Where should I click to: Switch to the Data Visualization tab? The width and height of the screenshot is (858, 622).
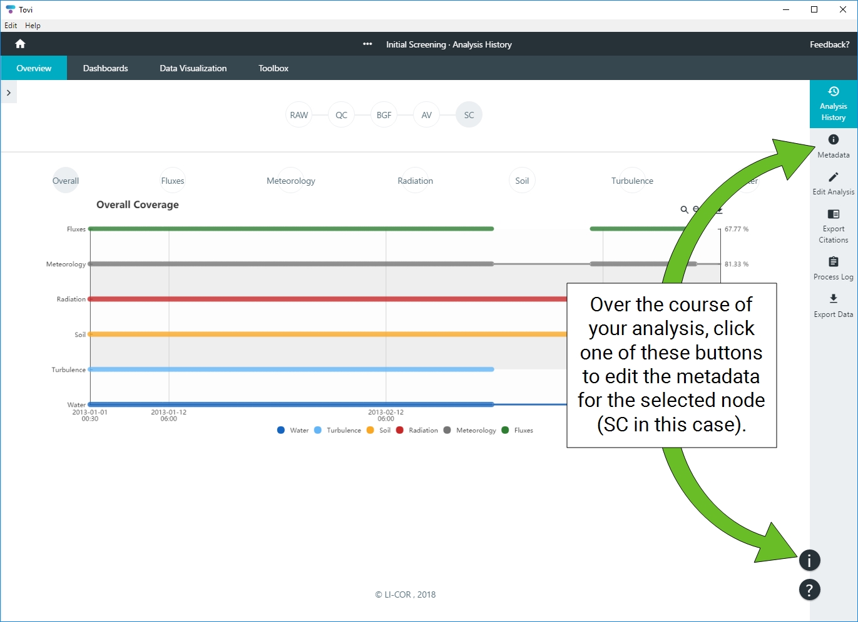(193, 68)
